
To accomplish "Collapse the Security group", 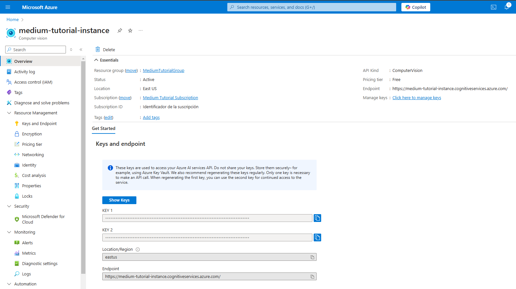I will click(9, 206).
